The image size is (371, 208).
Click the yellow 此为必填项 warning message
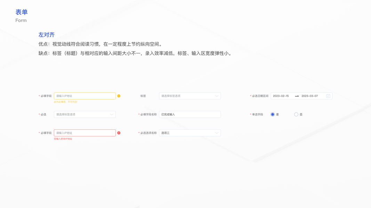pyautogui.click(x=65, y=102)
